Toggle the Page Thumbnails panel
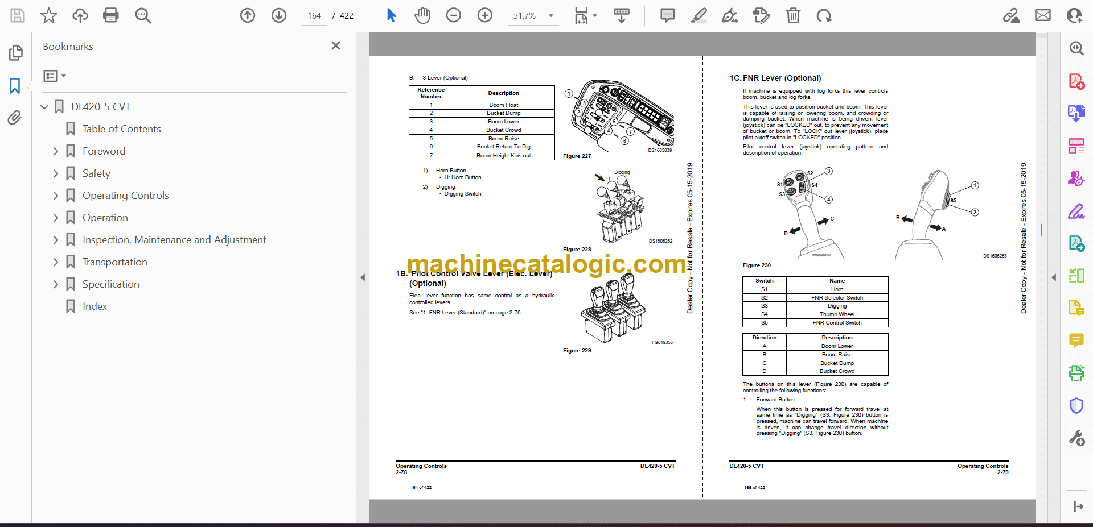Viewport: 1093px width, 527px height. (x=15, y=53)
